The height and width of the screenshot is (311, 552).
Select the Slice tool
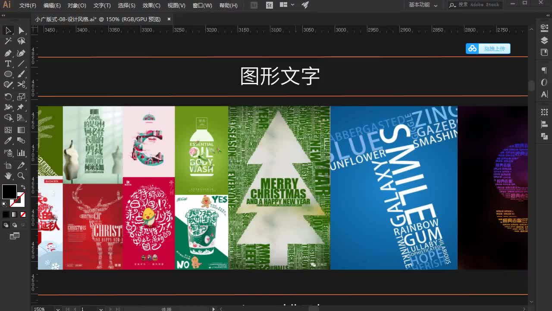pos(21,165)
